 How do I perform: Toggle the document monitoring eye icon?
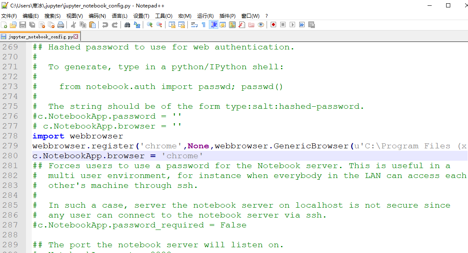pyautogui.click(x=261, y=25)
